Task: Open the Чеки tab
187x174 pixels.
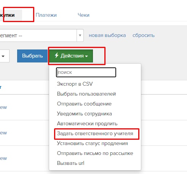Action: 83,15
